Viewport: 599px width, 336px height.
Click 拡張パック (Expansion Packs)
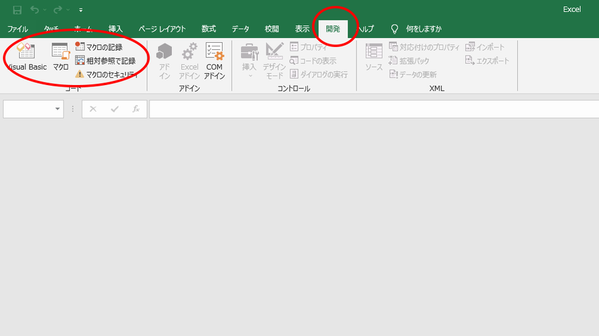(409, 60)
